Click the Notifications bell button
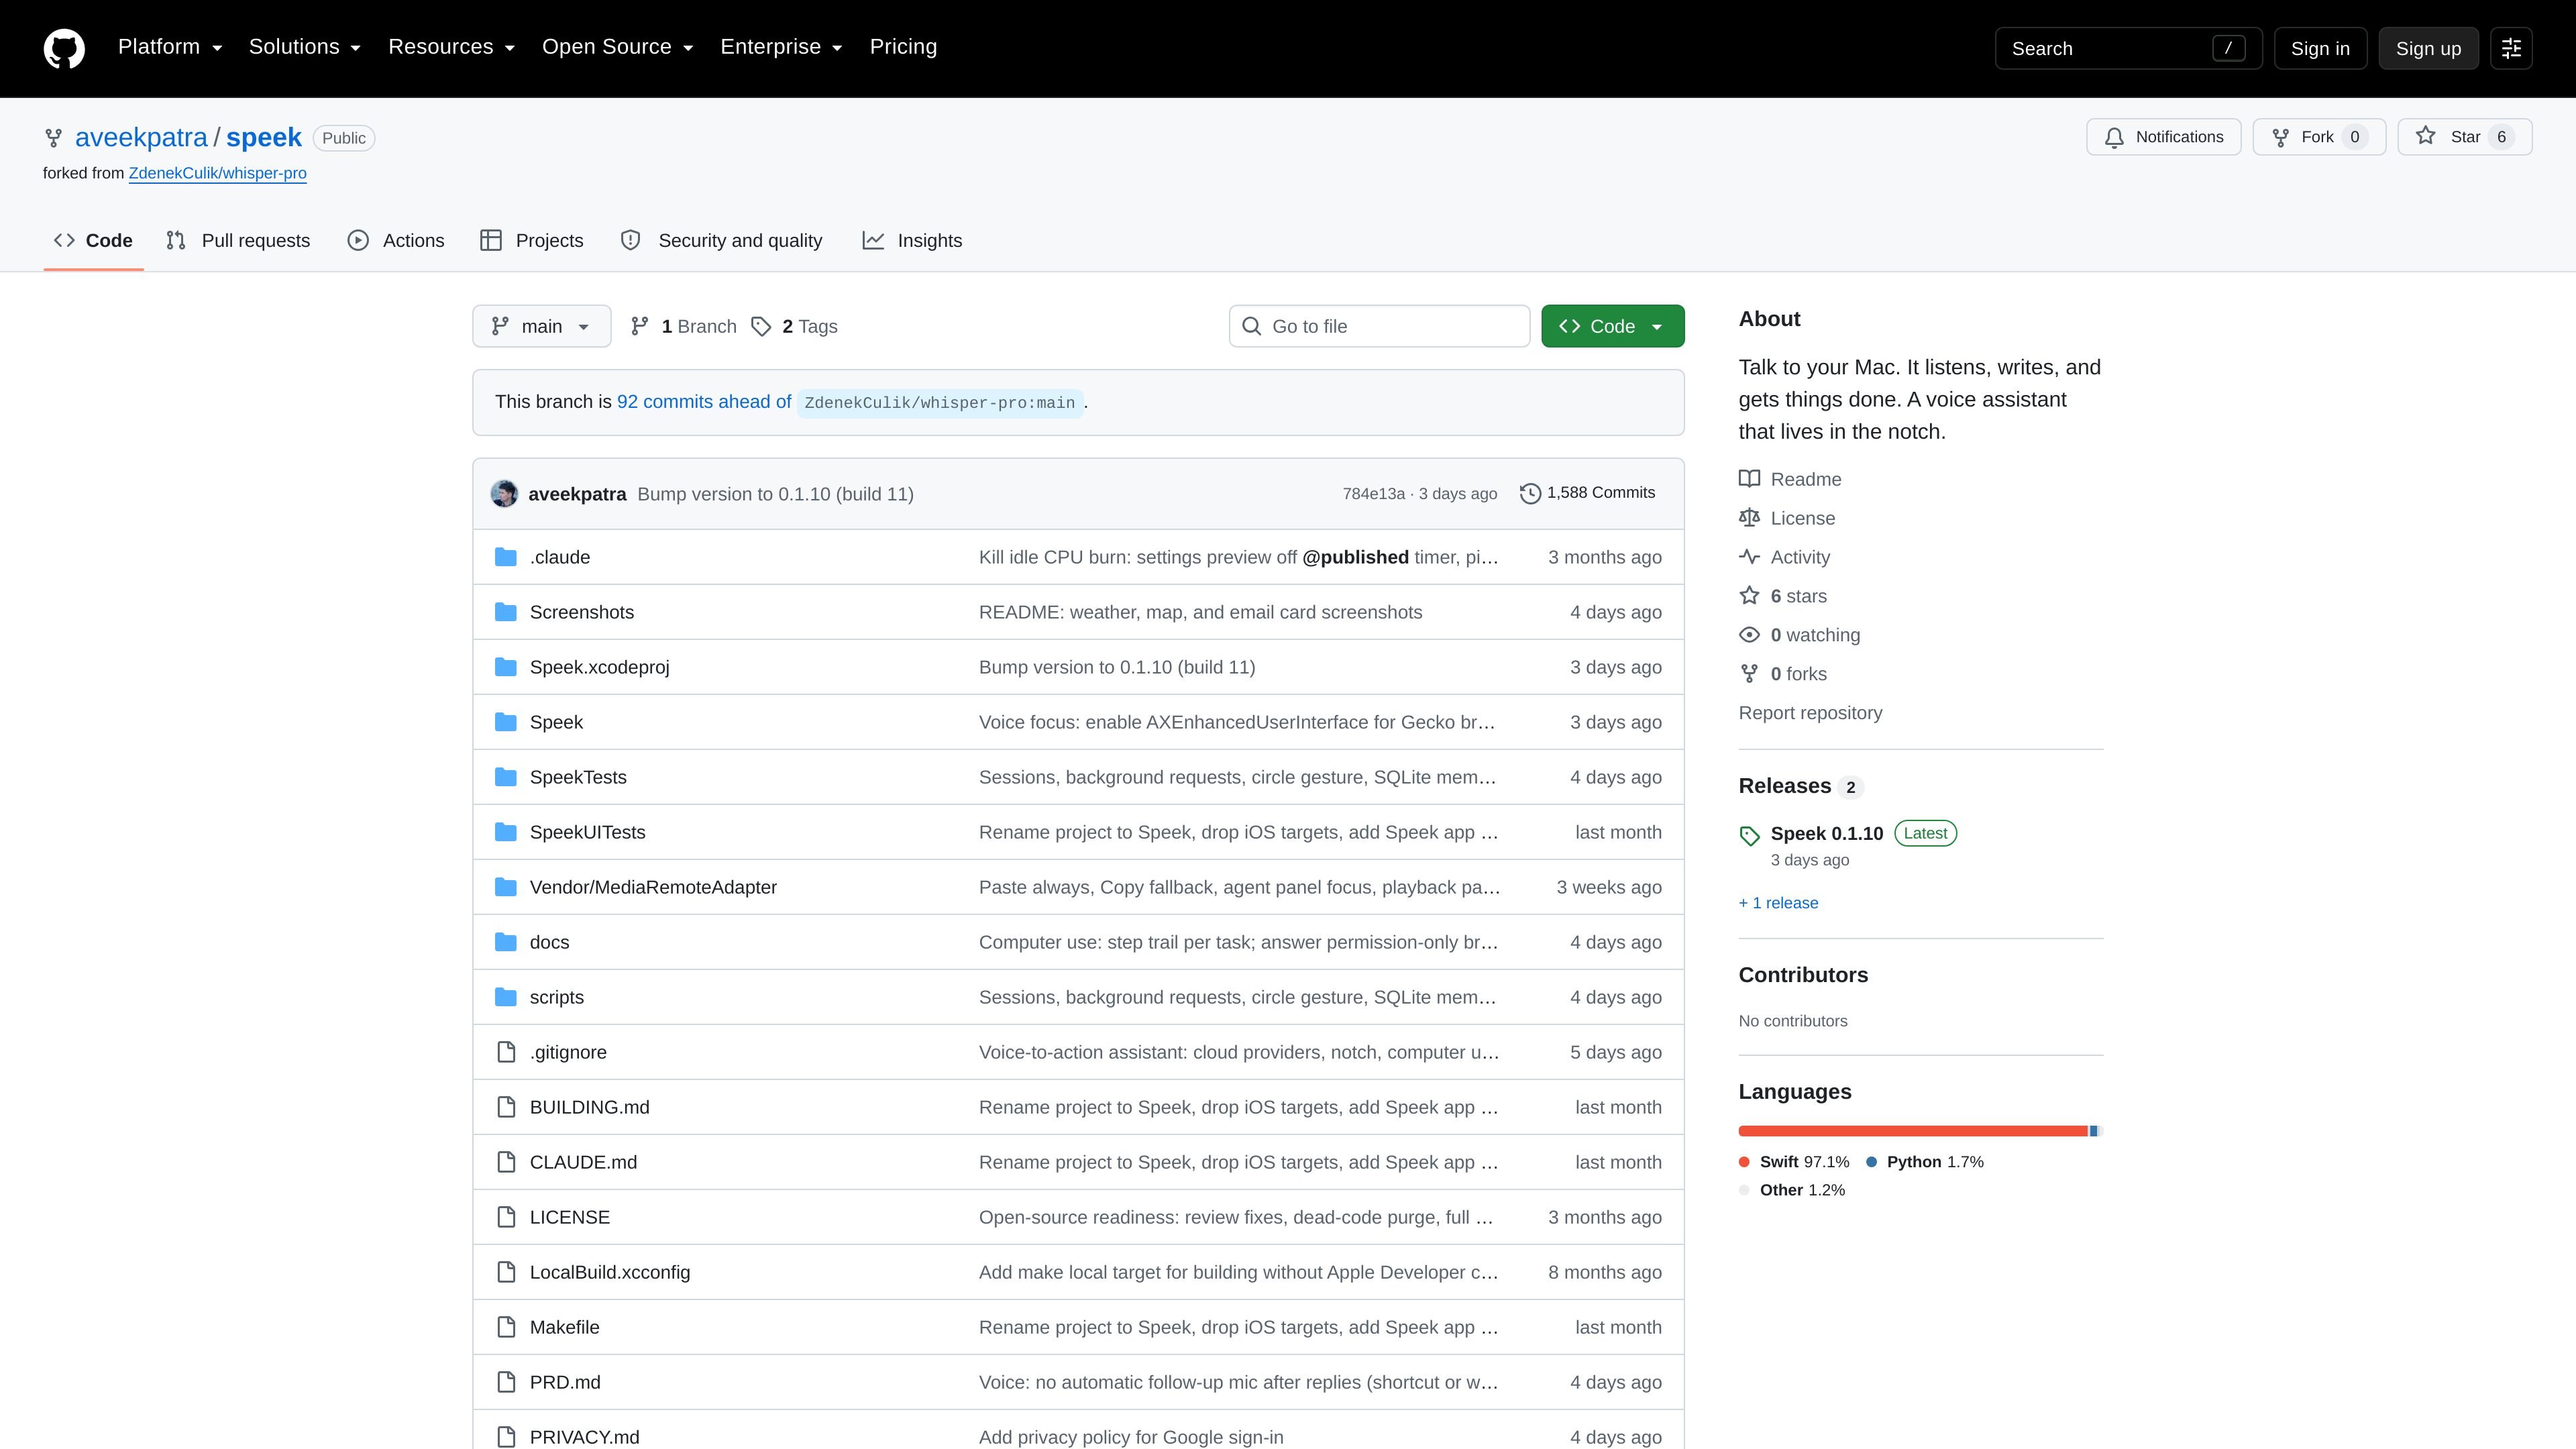This screenshot has height=1449, width=2576. coord(2163,137)
